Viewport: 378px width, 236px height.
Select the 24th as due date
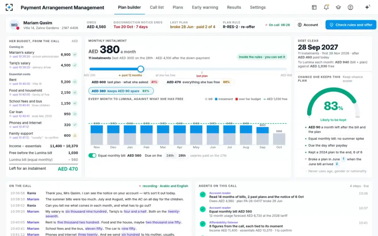(x=170, y=155)
